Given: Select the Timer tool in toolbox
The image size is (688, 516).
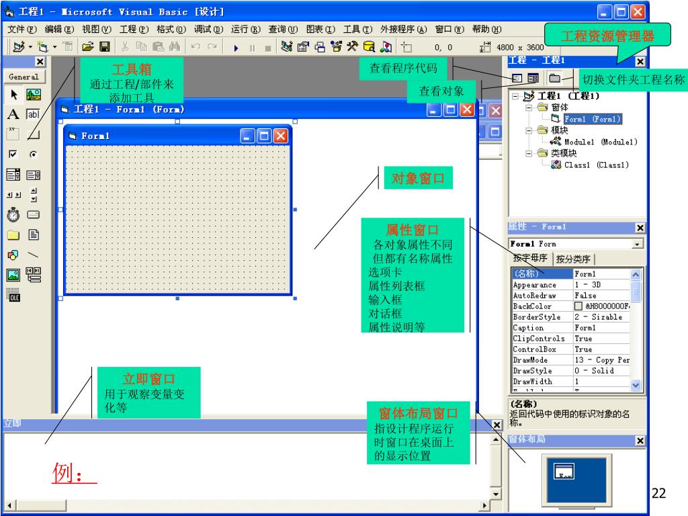Looking at the screenshot, I should 13,214.
